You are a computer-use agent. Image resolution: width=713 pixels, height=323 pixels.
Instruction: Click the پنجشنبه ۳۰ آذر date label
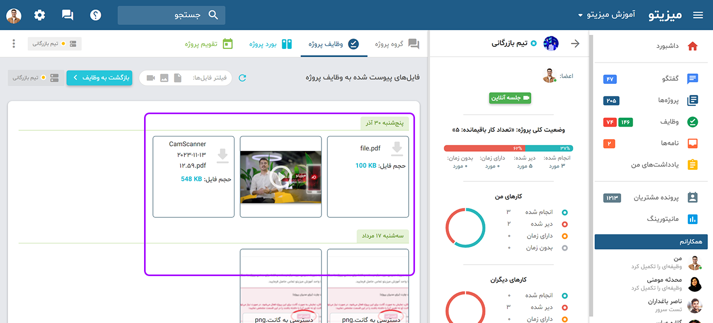tap(385, 123)
